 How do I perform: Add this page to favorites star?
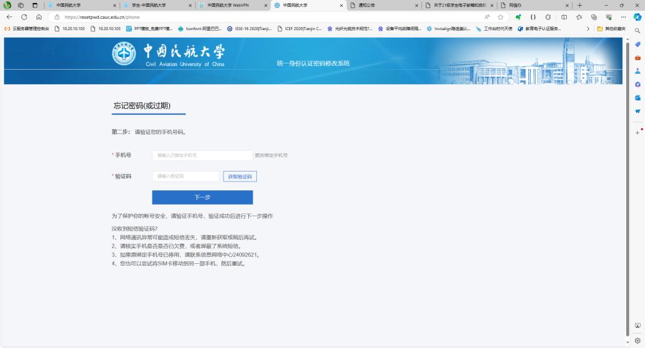click(501, 17)
